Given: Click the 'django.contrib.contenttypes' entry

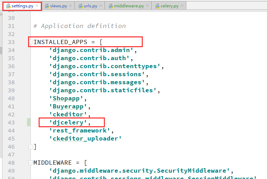Looking at the screenshot, I should [x=105, y=66].
